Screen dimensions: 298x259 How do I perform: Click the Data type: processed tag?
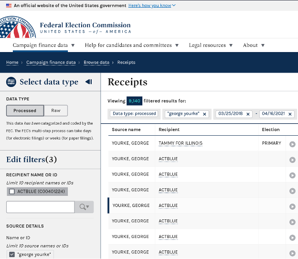point(134,114)
